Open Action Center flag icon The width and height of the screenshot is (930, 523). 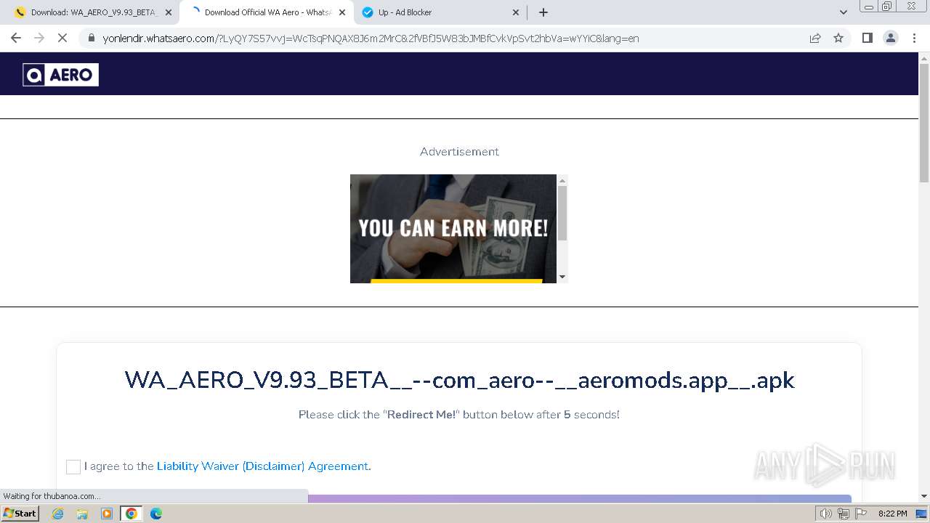[x=861, y=514]
